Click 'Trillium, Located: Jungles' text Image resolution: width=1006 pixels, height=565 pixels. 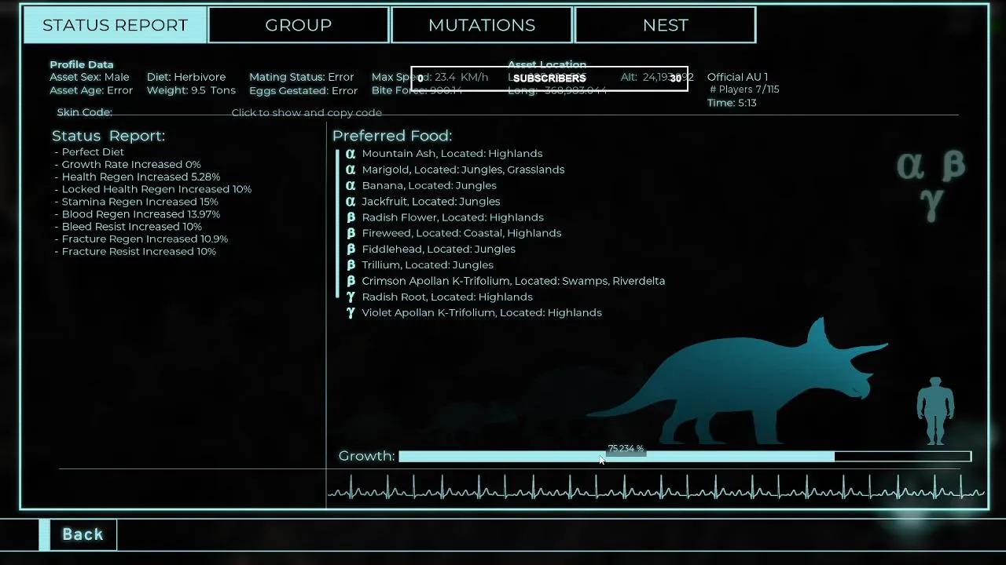[x=428, y=265]
